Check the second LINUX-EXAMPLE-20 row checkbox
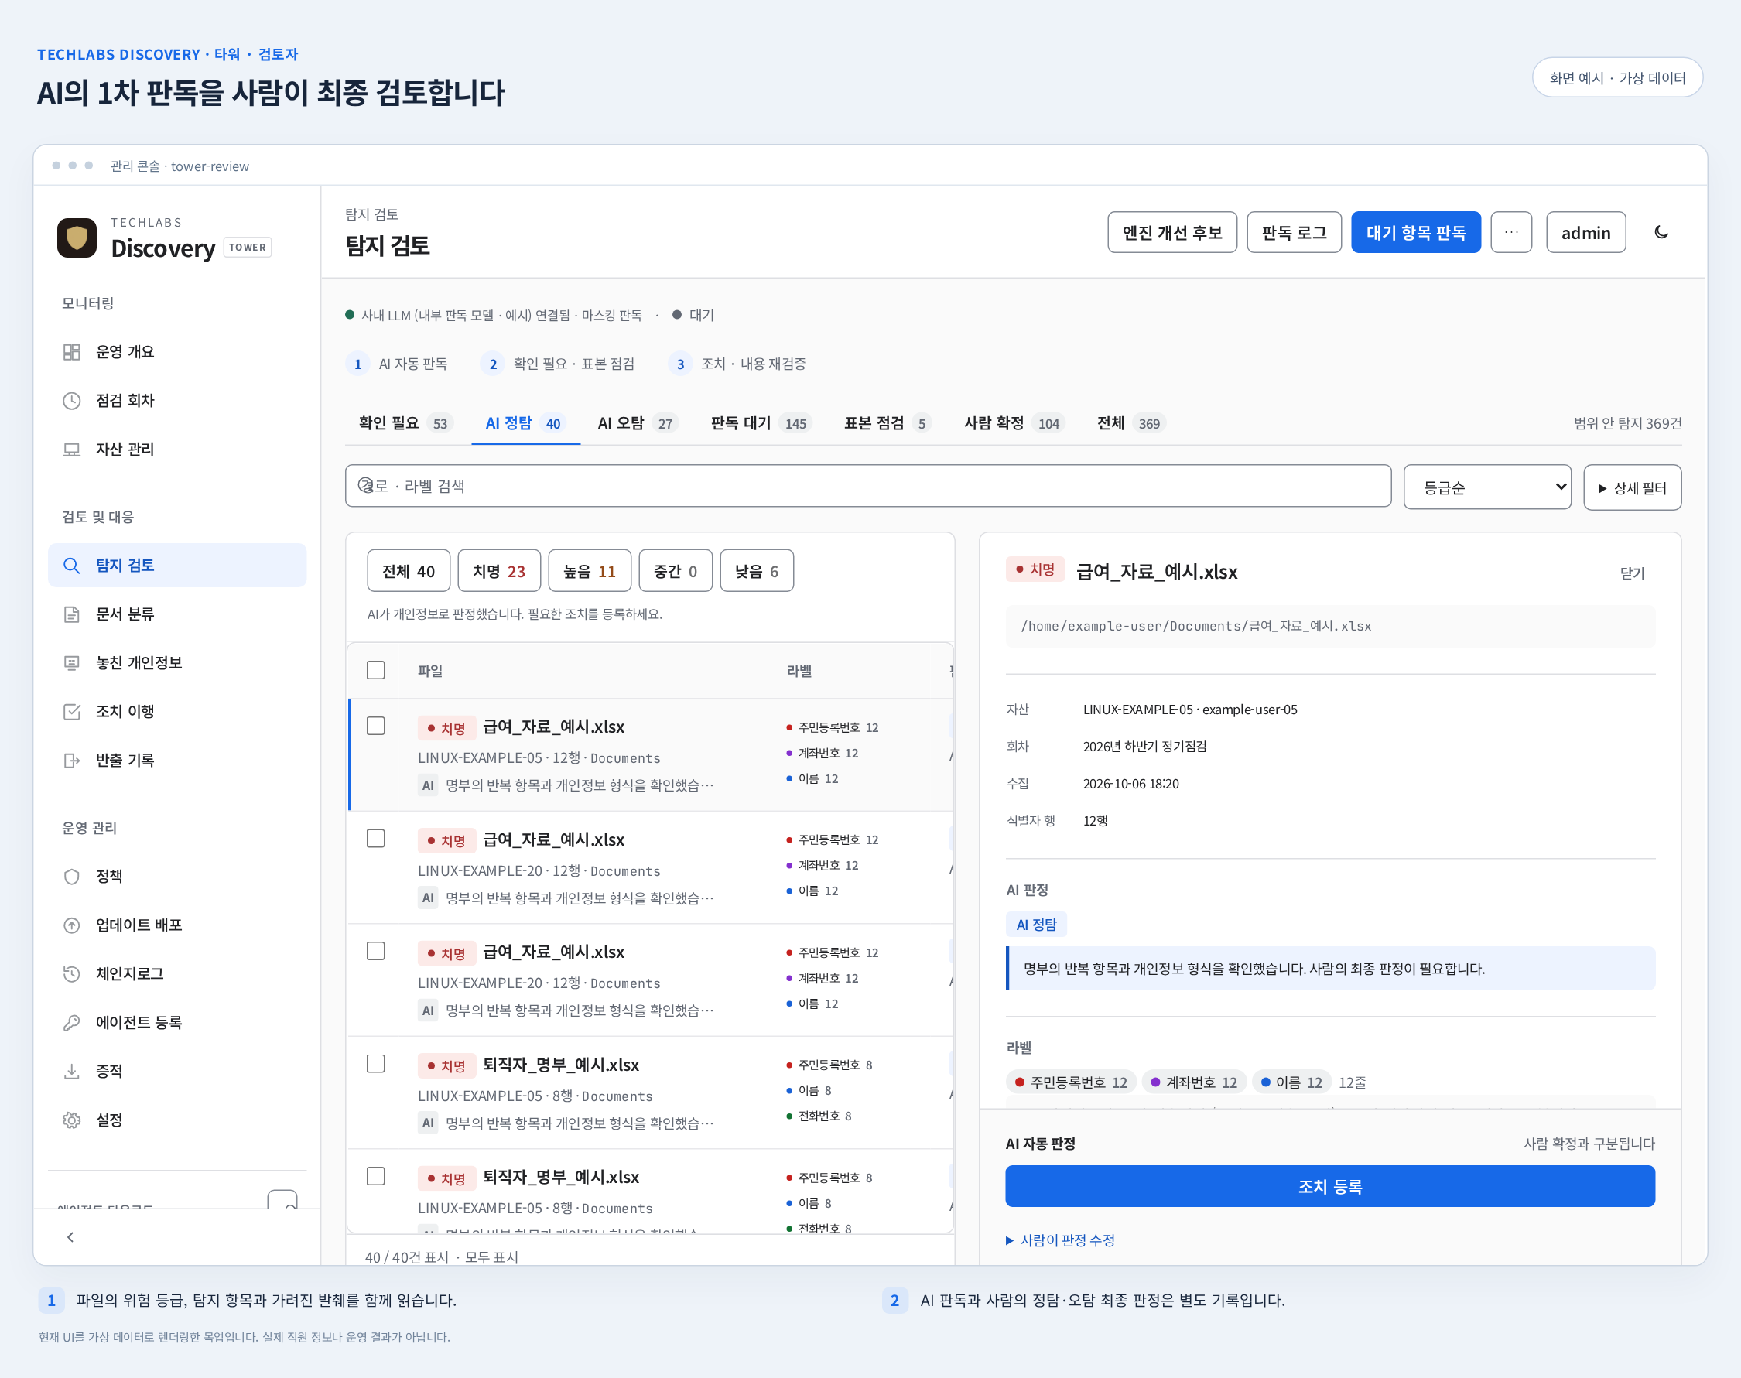Viewport: 1741px width, 1378px height. click(x=376, y=951)
